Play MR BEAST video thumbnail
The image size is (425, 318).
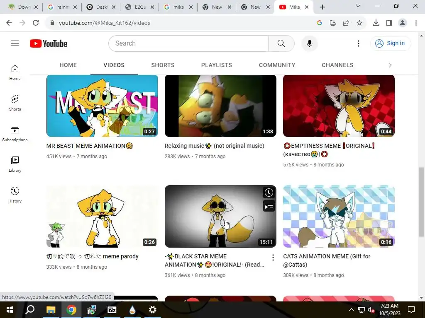click(102, 106)
